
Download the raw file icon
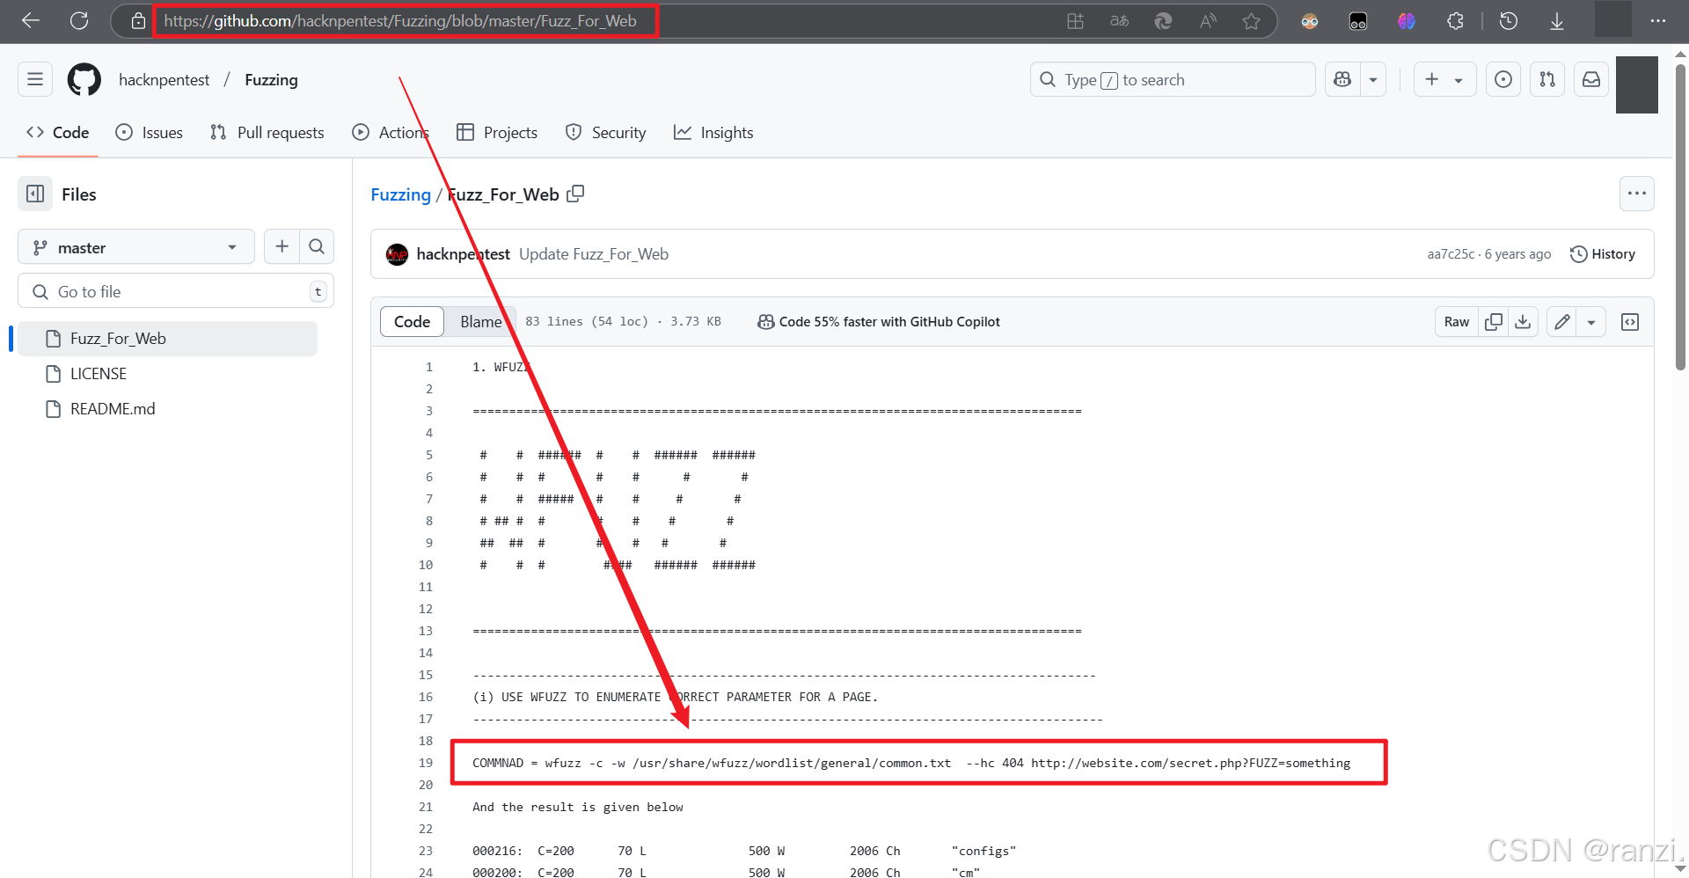(x=1523, y=322)
